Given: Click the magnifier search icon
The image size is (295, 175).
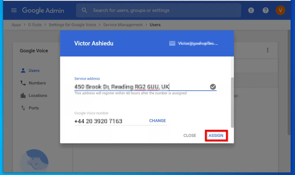Looking at the screenshot, I should click(x=84, y=10).
